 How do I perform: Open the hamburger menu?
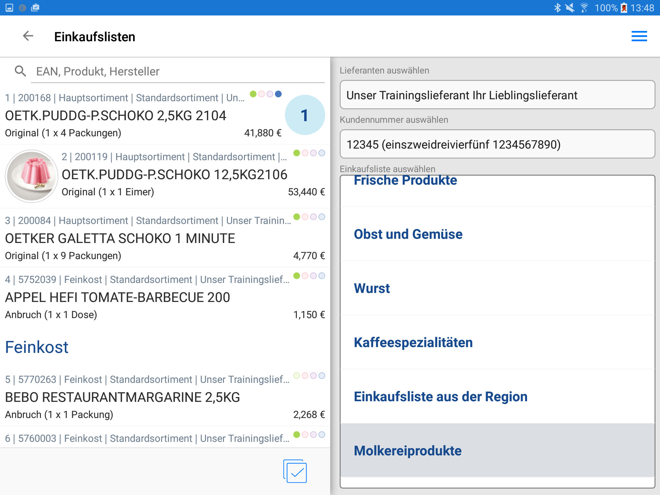click(x=639, y=36)
